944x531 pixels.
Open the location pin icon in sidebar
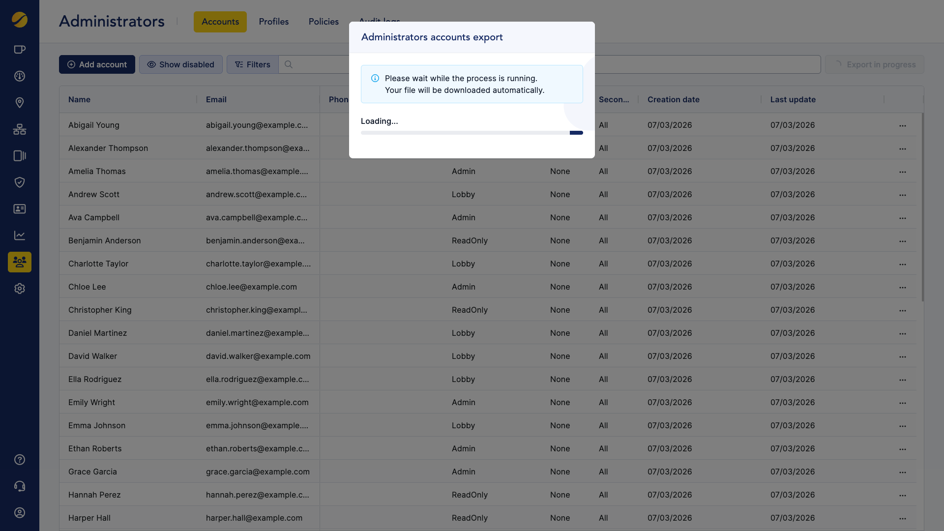pos(20,102)
